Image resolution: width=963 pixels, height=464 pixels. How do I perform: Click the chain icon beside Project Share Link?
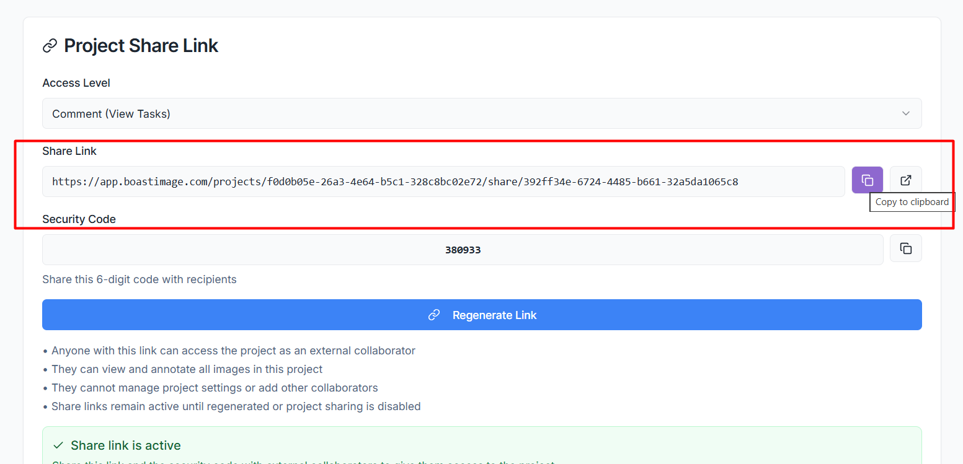[x=50, y=46]
